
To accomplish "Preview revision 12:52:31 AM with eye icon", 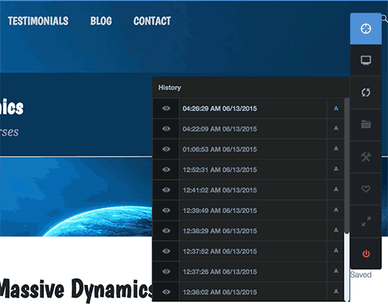I will [x=166, y=169].
